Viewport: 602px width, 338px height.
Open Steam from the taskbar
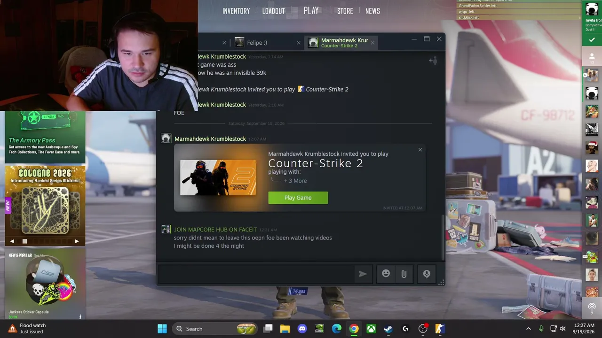(388, 329)
